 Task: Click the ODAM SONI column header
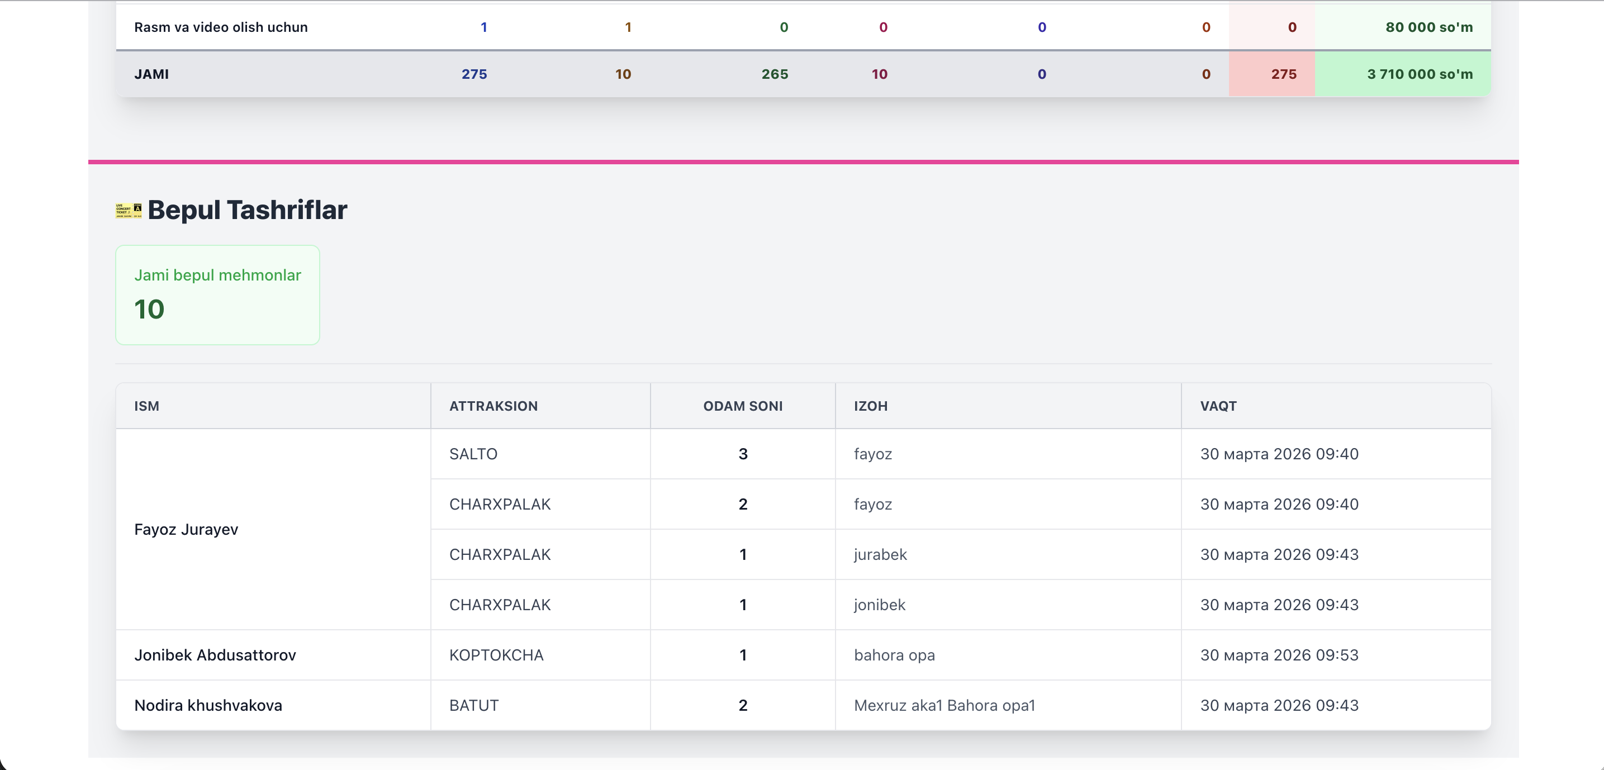pyautogui.click(x=742, y=406)
